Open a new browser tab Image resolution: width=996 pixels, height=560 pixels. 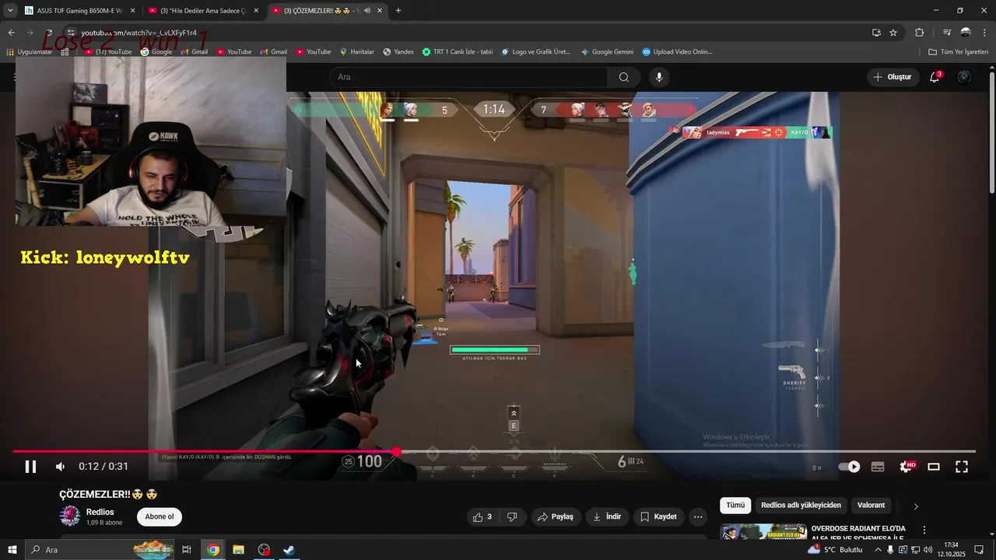398,11
